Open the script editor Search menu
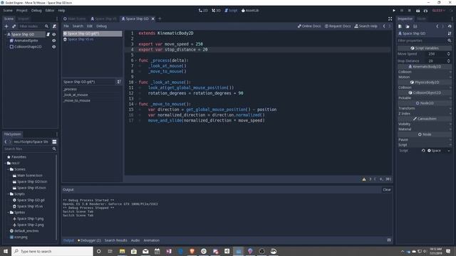The width and height of the screenshot is (456, 256). coord(78,26)
